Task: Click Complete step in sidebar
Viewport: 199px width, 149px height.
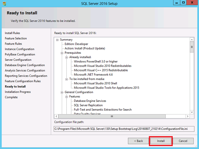Action: coord(11,97)
